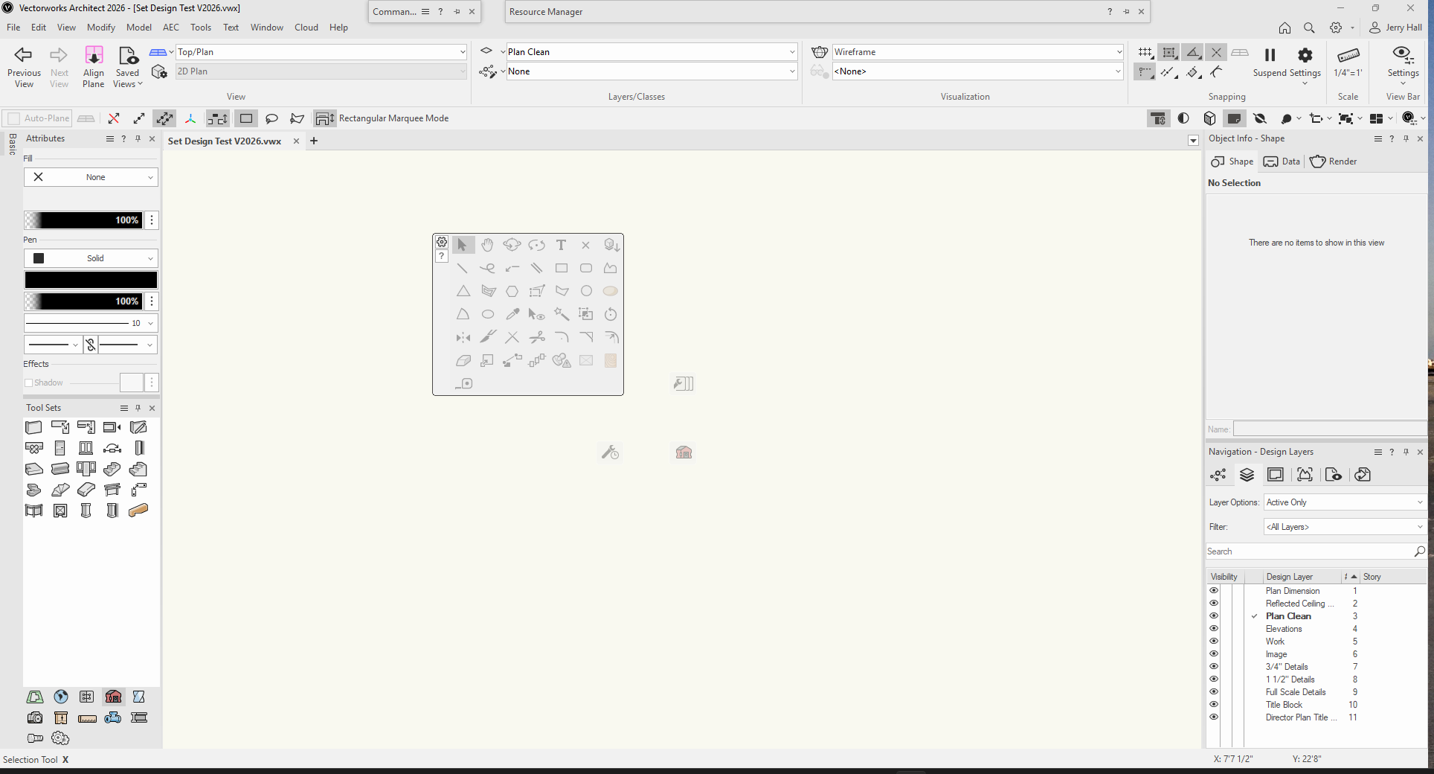Open Saved Views button

127,67
